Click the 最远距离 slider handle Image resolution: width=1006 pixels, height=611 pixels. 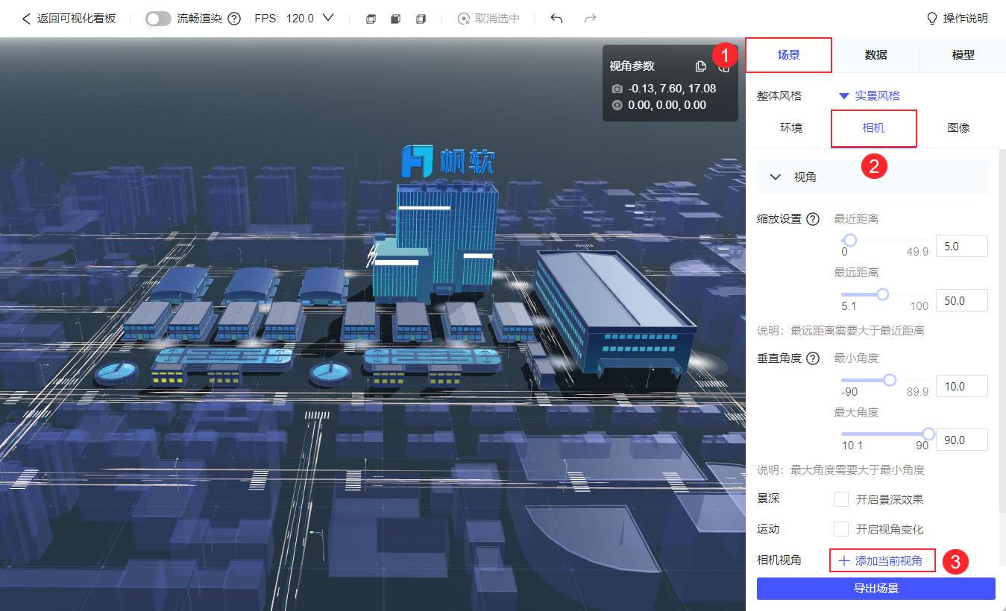[x=883, y=294]
